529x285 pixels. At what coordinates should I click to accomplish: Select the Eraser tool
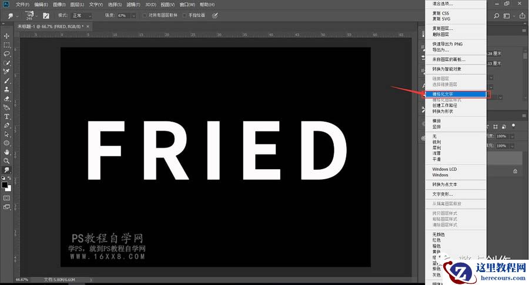coord(7,99)
